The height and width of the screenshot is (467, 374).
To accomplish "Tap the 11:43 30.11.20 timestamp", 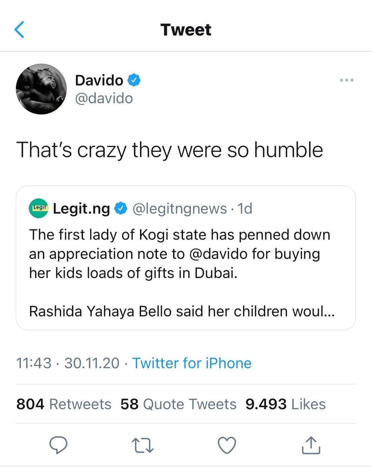I will 68,363.
